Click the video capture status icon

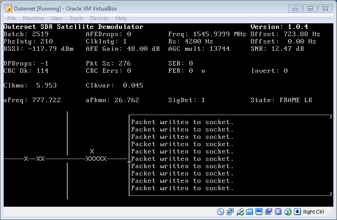coord(268,212)
